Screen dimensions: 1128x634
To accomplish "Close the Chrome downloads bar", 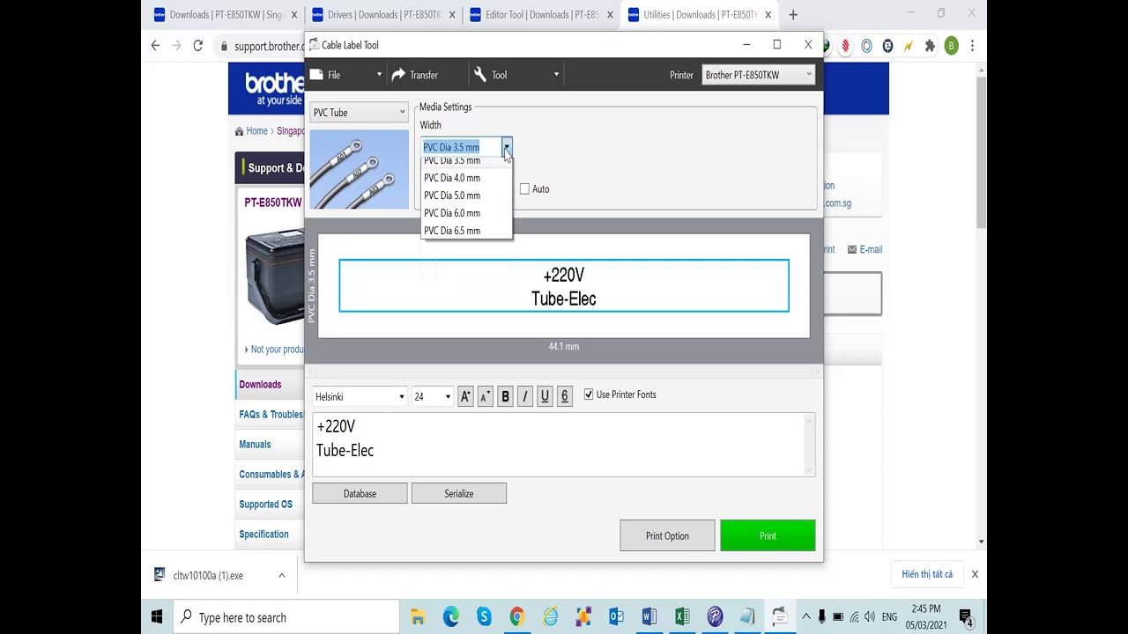I will (975, 574).
